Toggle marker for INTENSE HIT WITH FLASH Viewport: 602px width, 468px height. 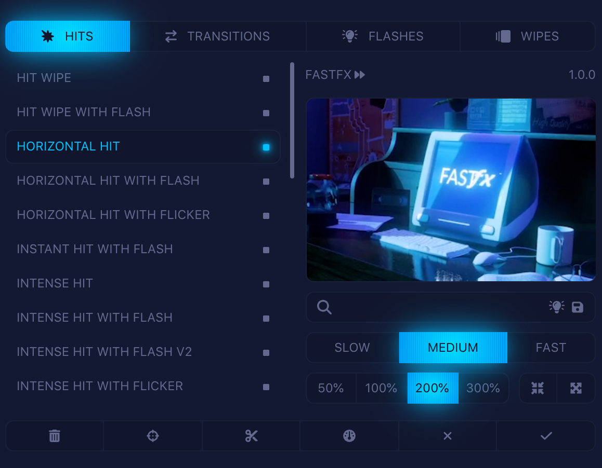pyautogui.click(x=266, y=319)
